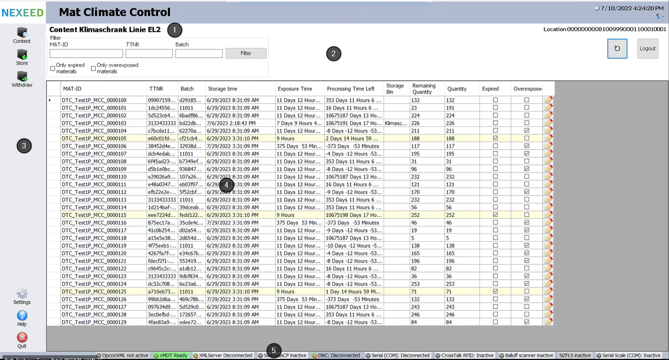Edit row DTC_Test1P_MCC_0000100 with pencil icon
The height and width of the screenshot is (360, 669).
pos(549,100)
